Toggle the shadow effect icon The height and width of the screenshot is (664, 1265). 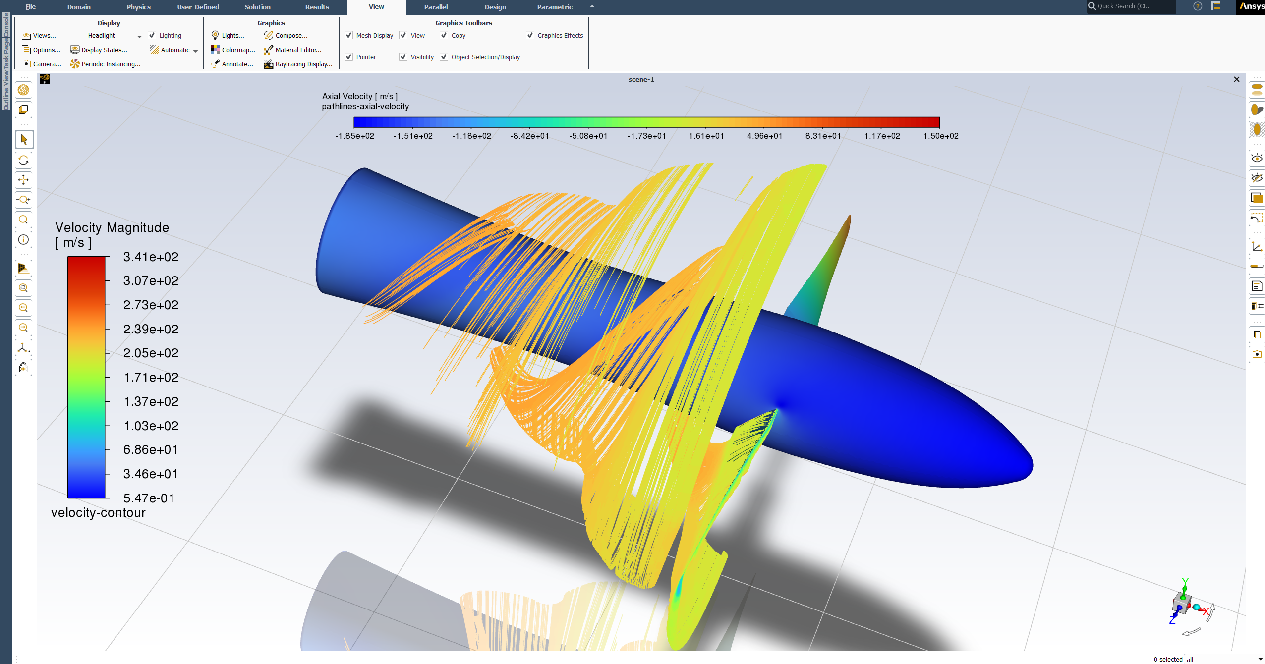1257,110
